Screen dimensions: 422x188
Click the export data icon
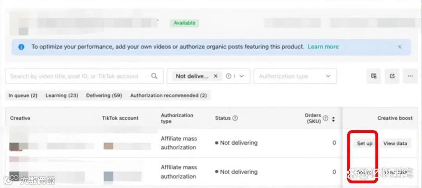(392, 76)
